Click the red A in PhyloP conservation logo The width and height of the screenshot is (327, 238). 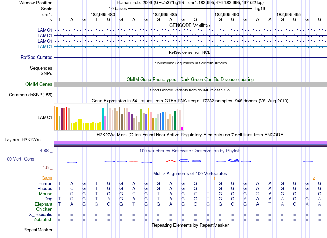170,161
